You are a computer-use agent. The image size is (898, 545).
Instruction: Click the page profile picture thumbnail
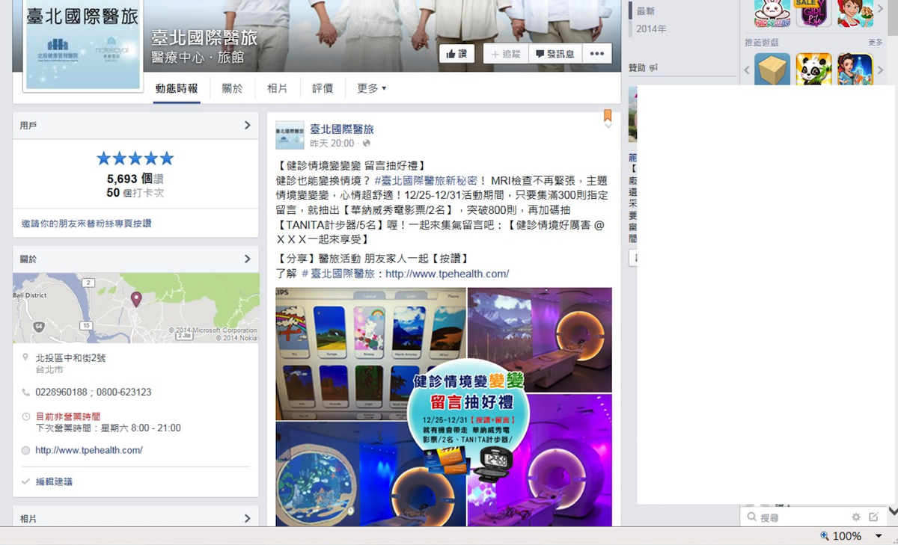pos(83,46)
